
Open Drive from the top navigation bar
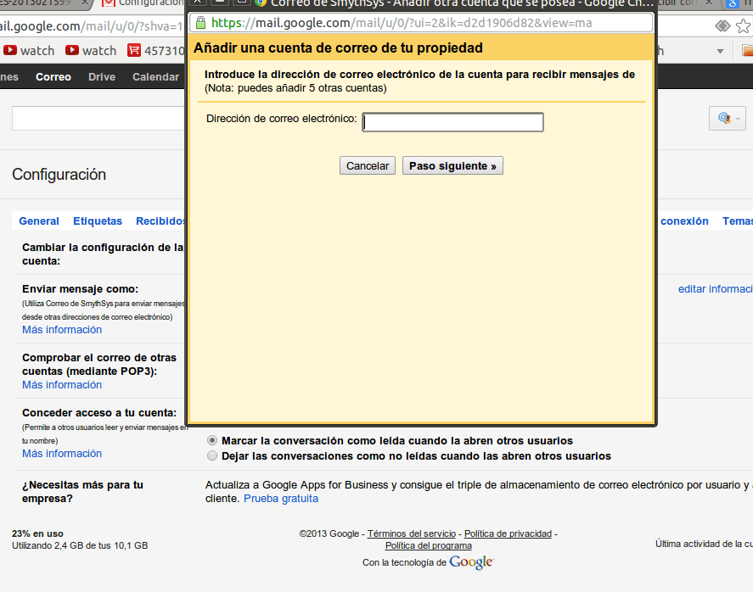coord(102,77)
